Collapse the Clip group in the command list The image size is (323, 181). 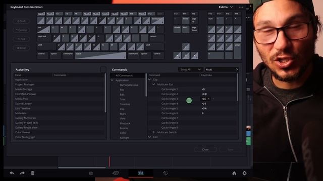click(x=149, y=79)
